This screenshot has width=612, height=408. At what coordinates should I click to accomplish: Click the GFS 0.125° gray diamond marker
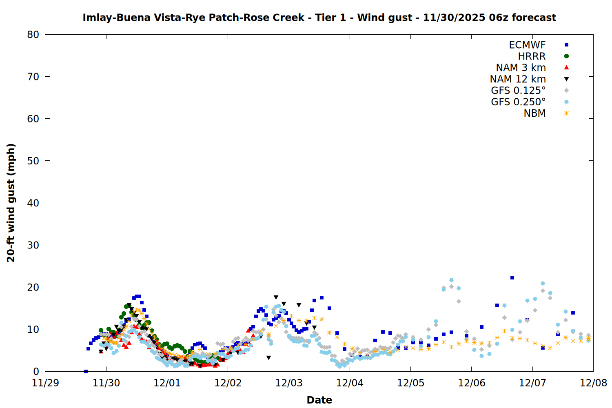tap(566, 91)
